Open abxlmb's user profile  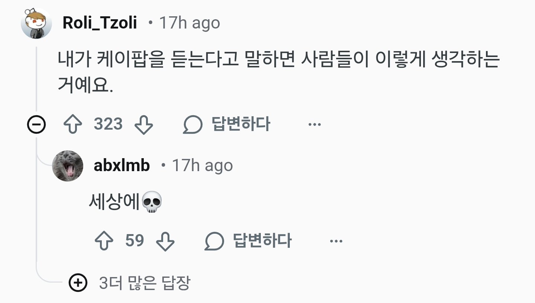121,166
